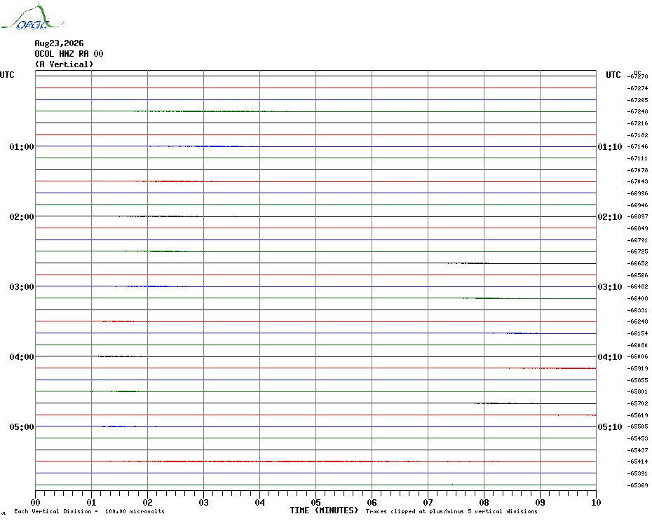Viewport: 652px width, 521px height.
Task: Click the 04:00 time label
Action: coord(22,357)
